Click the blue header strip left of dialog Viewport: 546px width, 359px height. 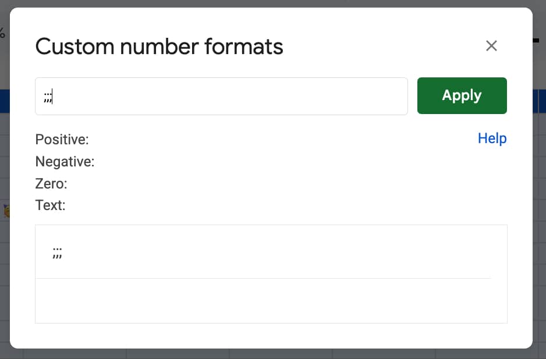[5, 101]
